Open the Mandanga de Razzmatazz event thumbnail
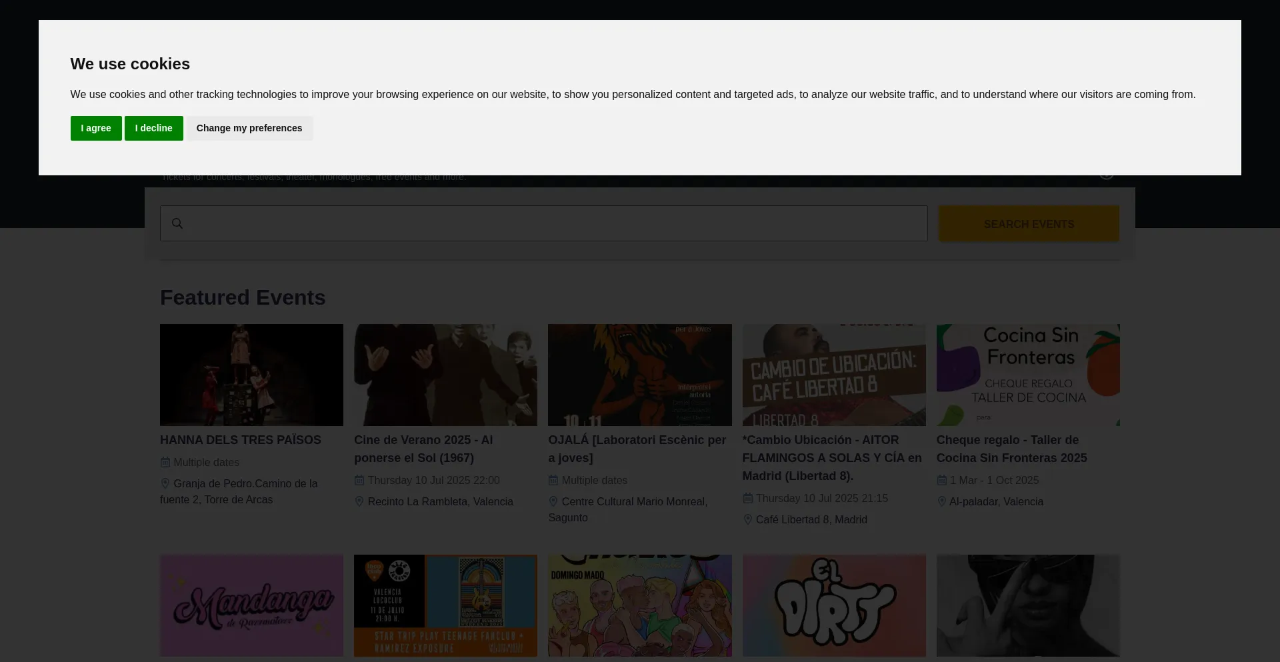1280x662 pixels. pos(251,605)
